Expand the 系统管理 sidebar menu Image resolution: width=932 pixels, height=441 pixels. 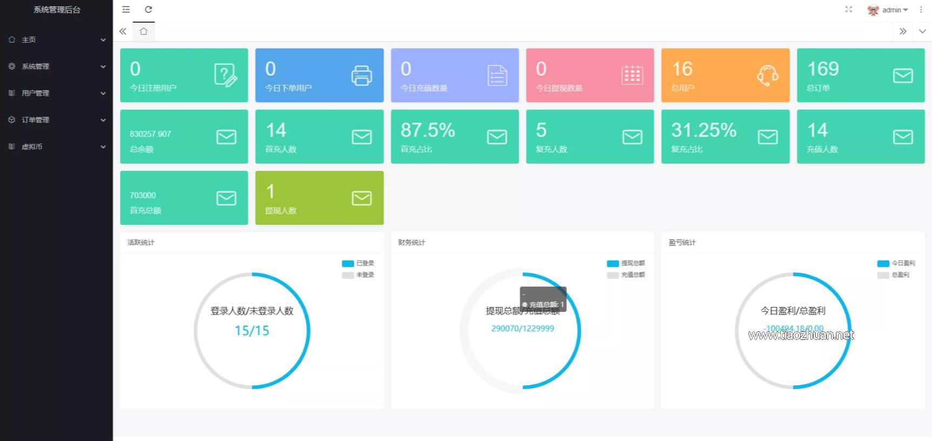pos(56,66)
